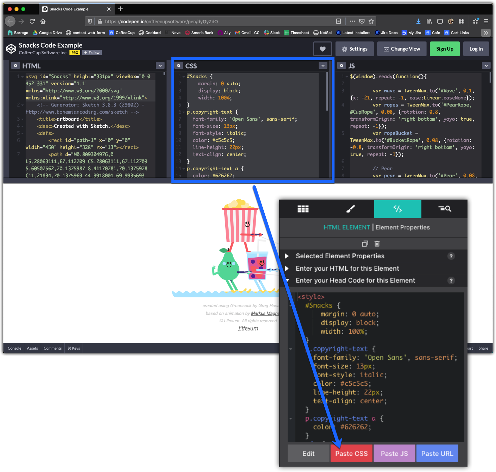Screen dimensions: 496x472
Task: Click the CSS editor vertical scrollbar
Action: 327,92
